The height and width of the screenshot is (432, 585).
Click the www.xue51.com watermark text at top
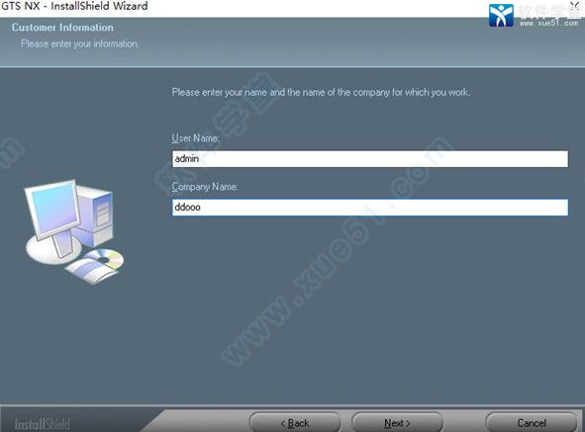[548, 23]
